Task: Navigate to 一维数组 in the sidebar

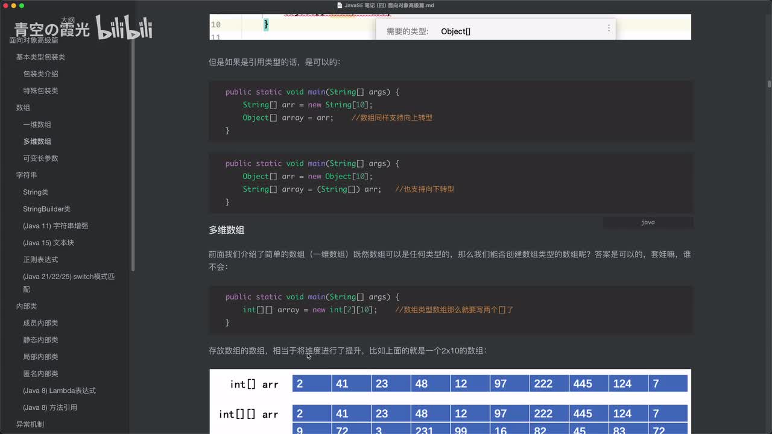Action: 37,125
